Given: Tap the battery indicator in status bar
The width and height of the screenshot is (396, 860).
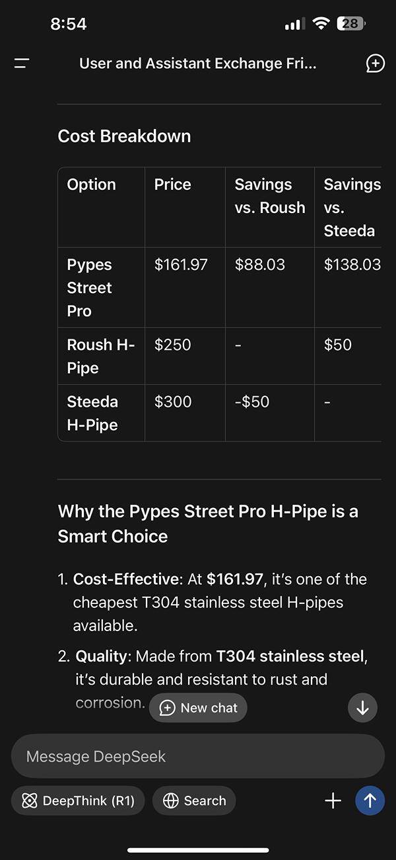Looking at the screenshot, I should point(351,24).
